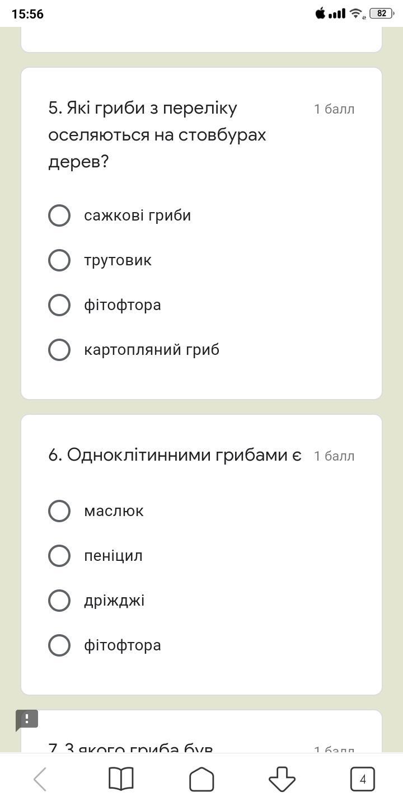Image resolution: width=403 pixels, height=806 pixels.
Task: Choose the 'трутовик' radio button
Action: click(59, 260)
